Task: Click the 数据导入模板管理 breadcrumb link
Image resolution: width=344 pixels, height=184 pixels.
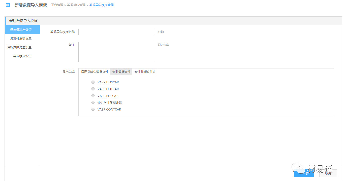Action: (x=101, y=5)
